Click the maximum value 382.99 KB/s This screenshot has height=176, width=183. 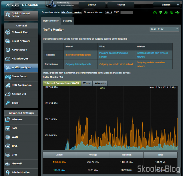click(126, 170)
